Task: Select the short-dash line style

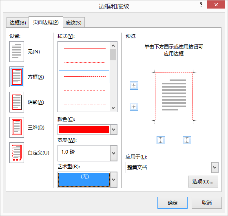Action: coord(84,77)
